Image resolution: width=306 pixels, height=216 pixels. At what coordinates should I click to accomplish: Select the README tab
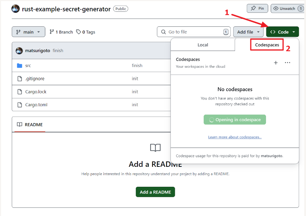click(30, 124)
